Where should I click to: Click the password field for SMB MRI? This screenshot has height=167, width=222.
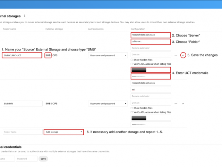coord(151,125)
